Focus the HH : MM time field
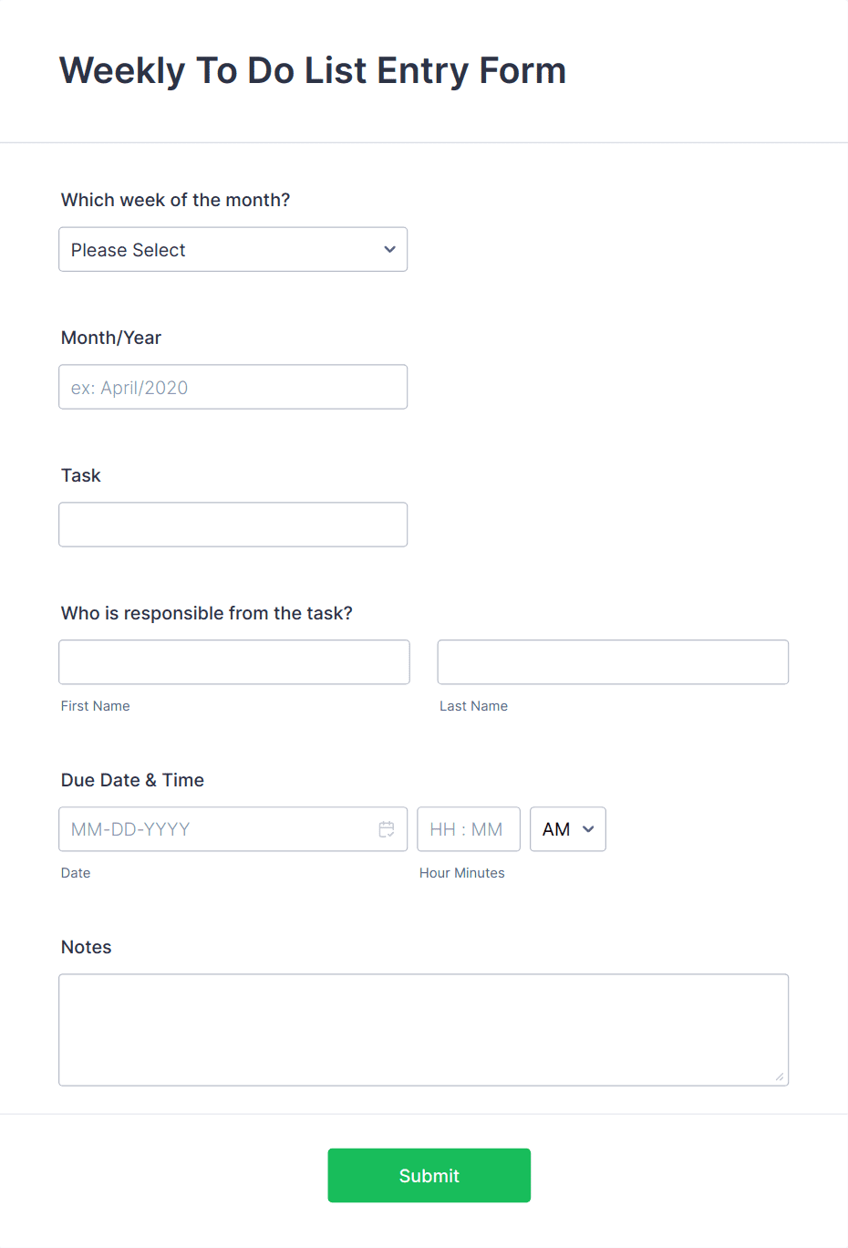The width and height of the screenshot is (848, 1248). click(469, 829)
